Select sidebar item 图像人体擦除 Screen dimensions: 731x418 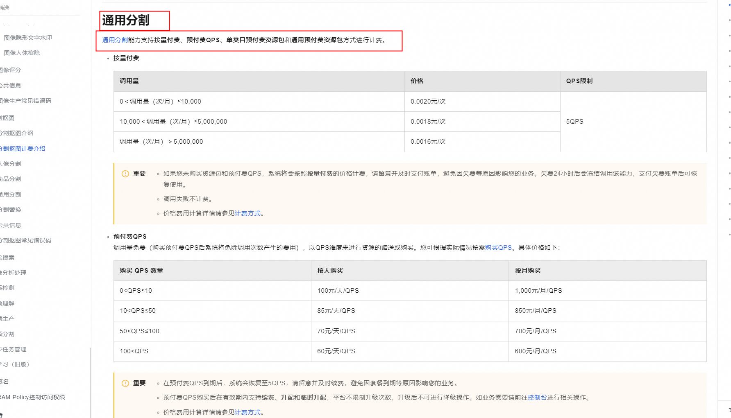(x=22, y=53)
